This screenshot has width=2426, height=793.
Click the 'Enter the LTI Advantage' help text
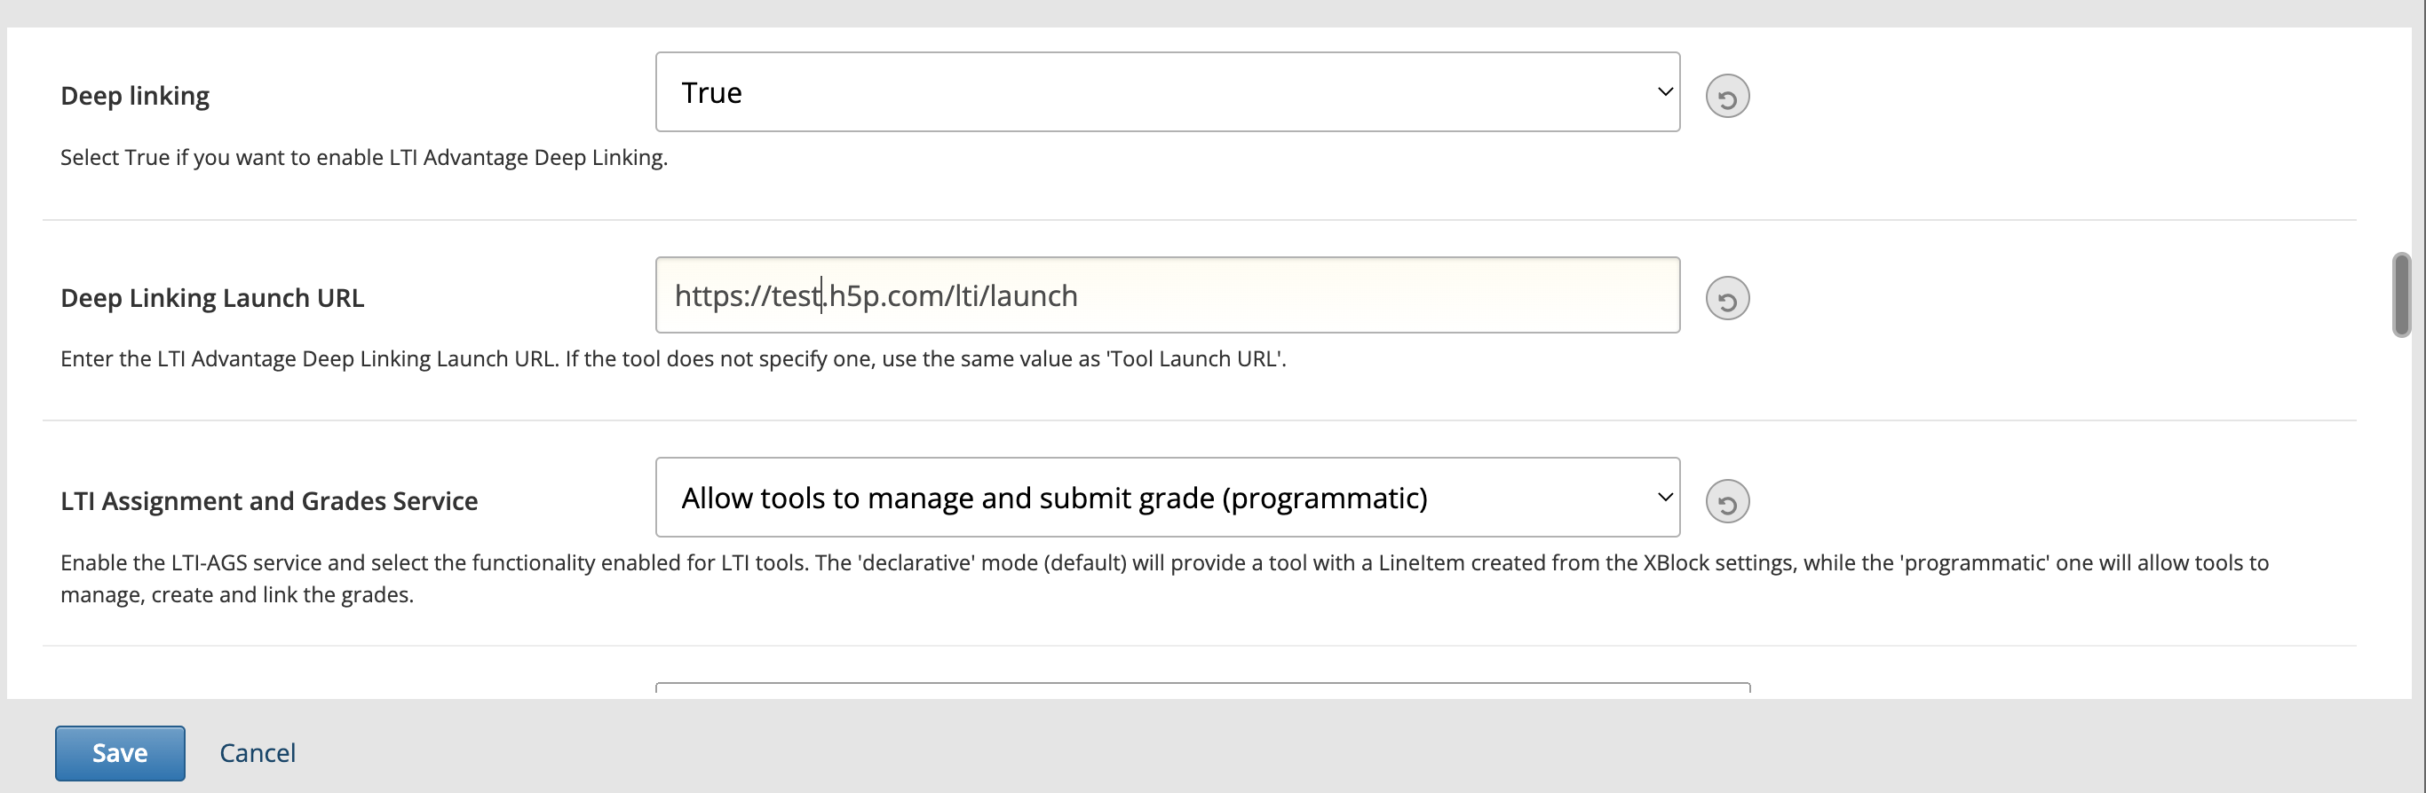click(x=672, y=359)
